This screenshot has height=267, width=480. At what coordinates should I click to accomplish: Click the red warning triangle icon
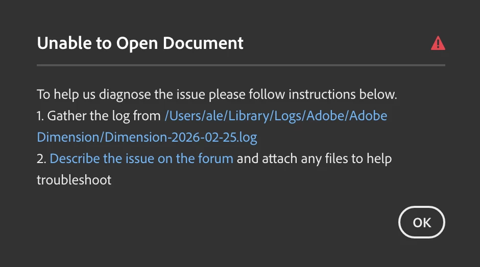pos(438,44)
